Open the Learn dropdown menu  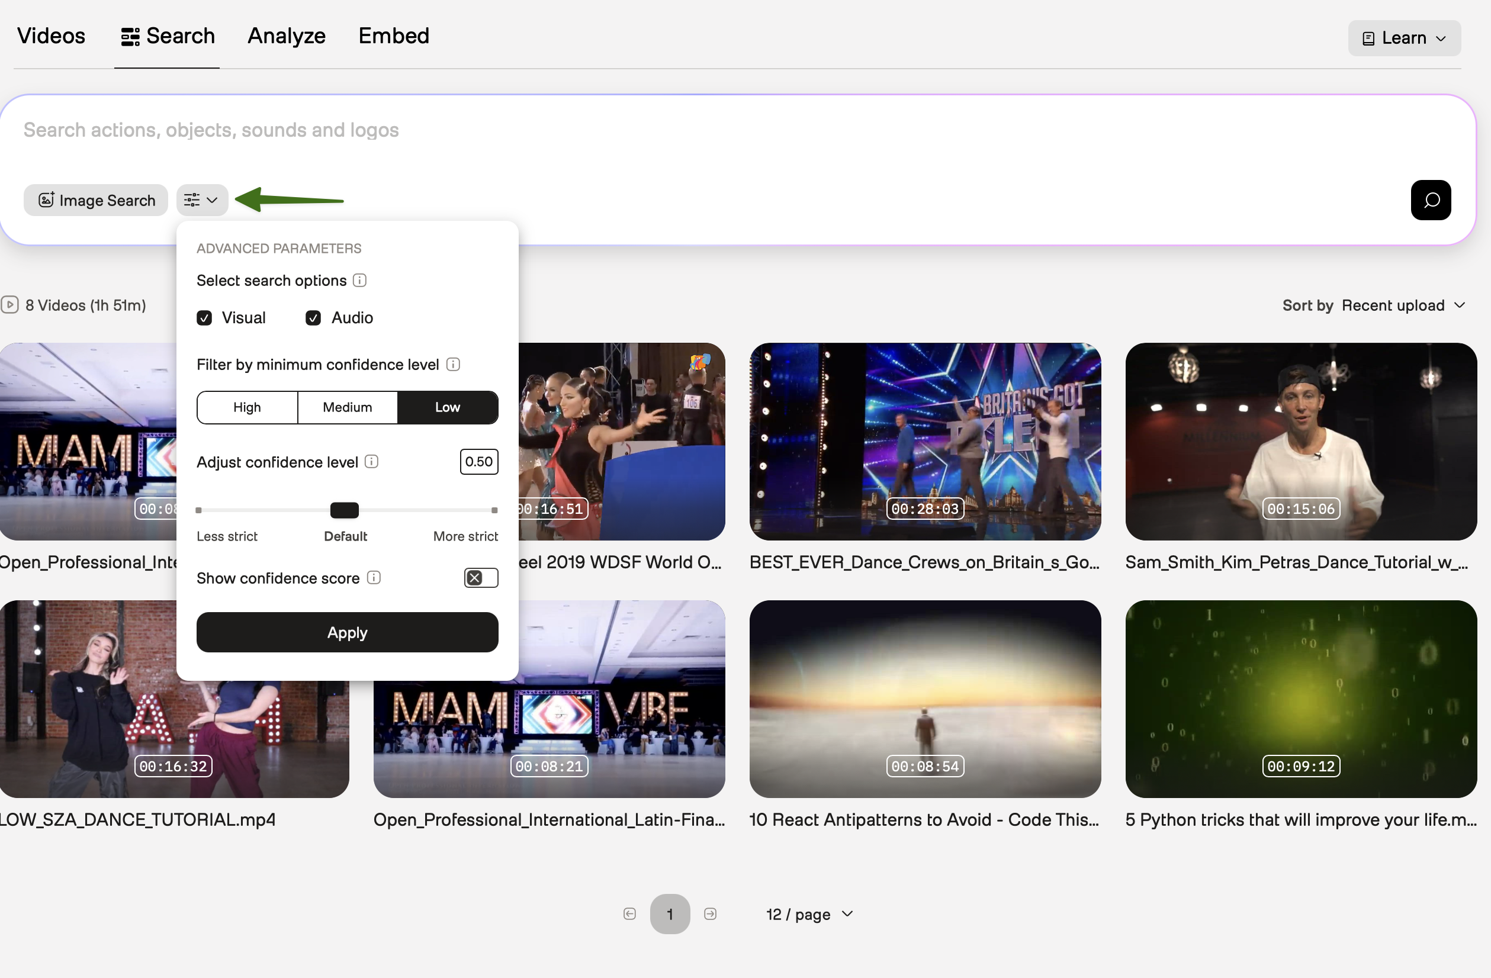coord(1404,37)
